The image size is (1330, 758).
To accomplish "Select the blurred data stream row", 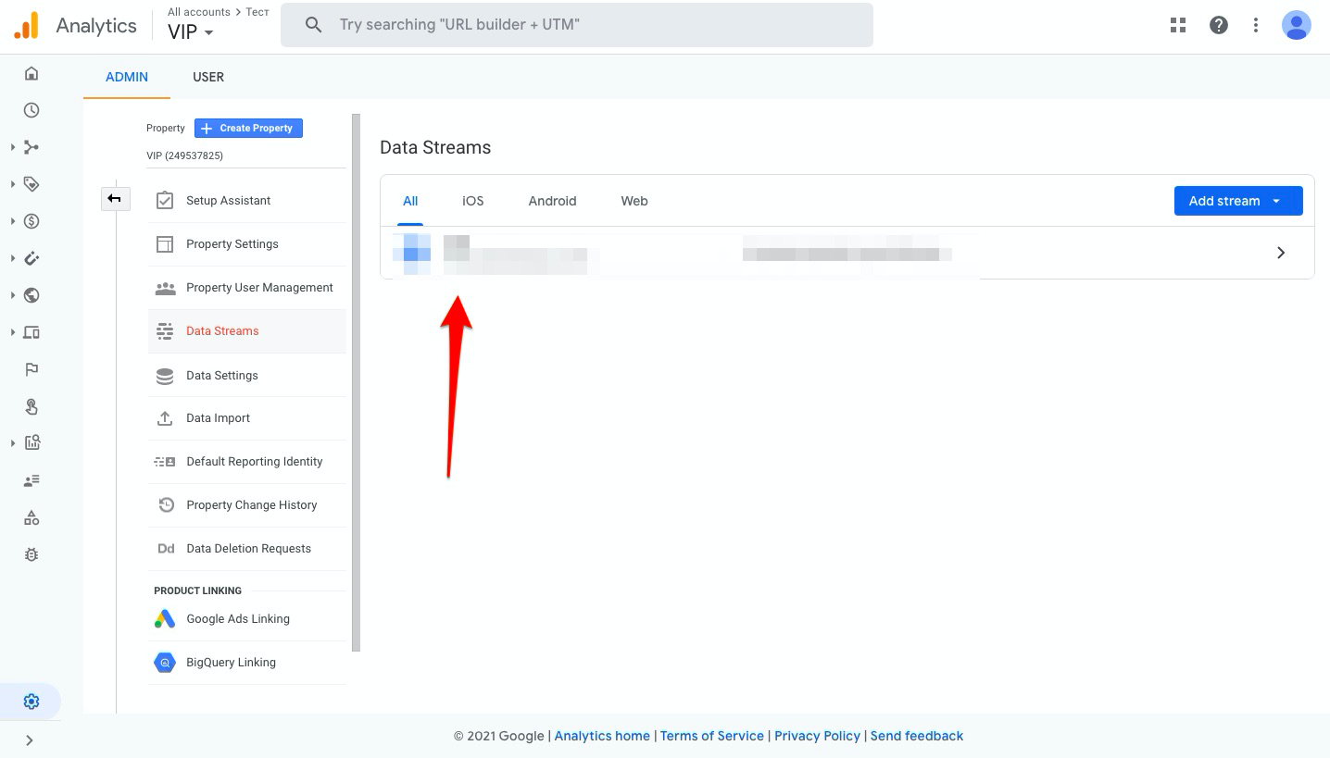I will [847, 253].
